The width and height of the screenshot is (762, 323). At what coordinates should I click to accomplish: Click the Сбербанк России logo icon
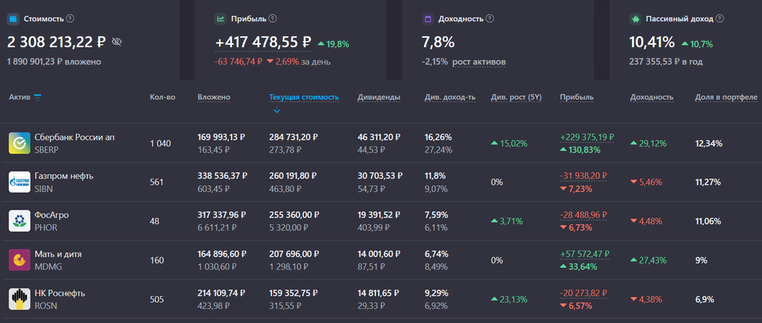pyautogui.click(x=19, y=143)
